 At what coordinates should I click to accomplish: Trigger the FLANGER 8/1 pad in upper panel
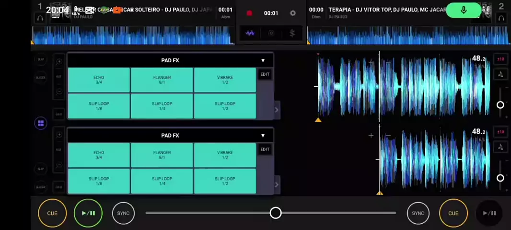162,80
